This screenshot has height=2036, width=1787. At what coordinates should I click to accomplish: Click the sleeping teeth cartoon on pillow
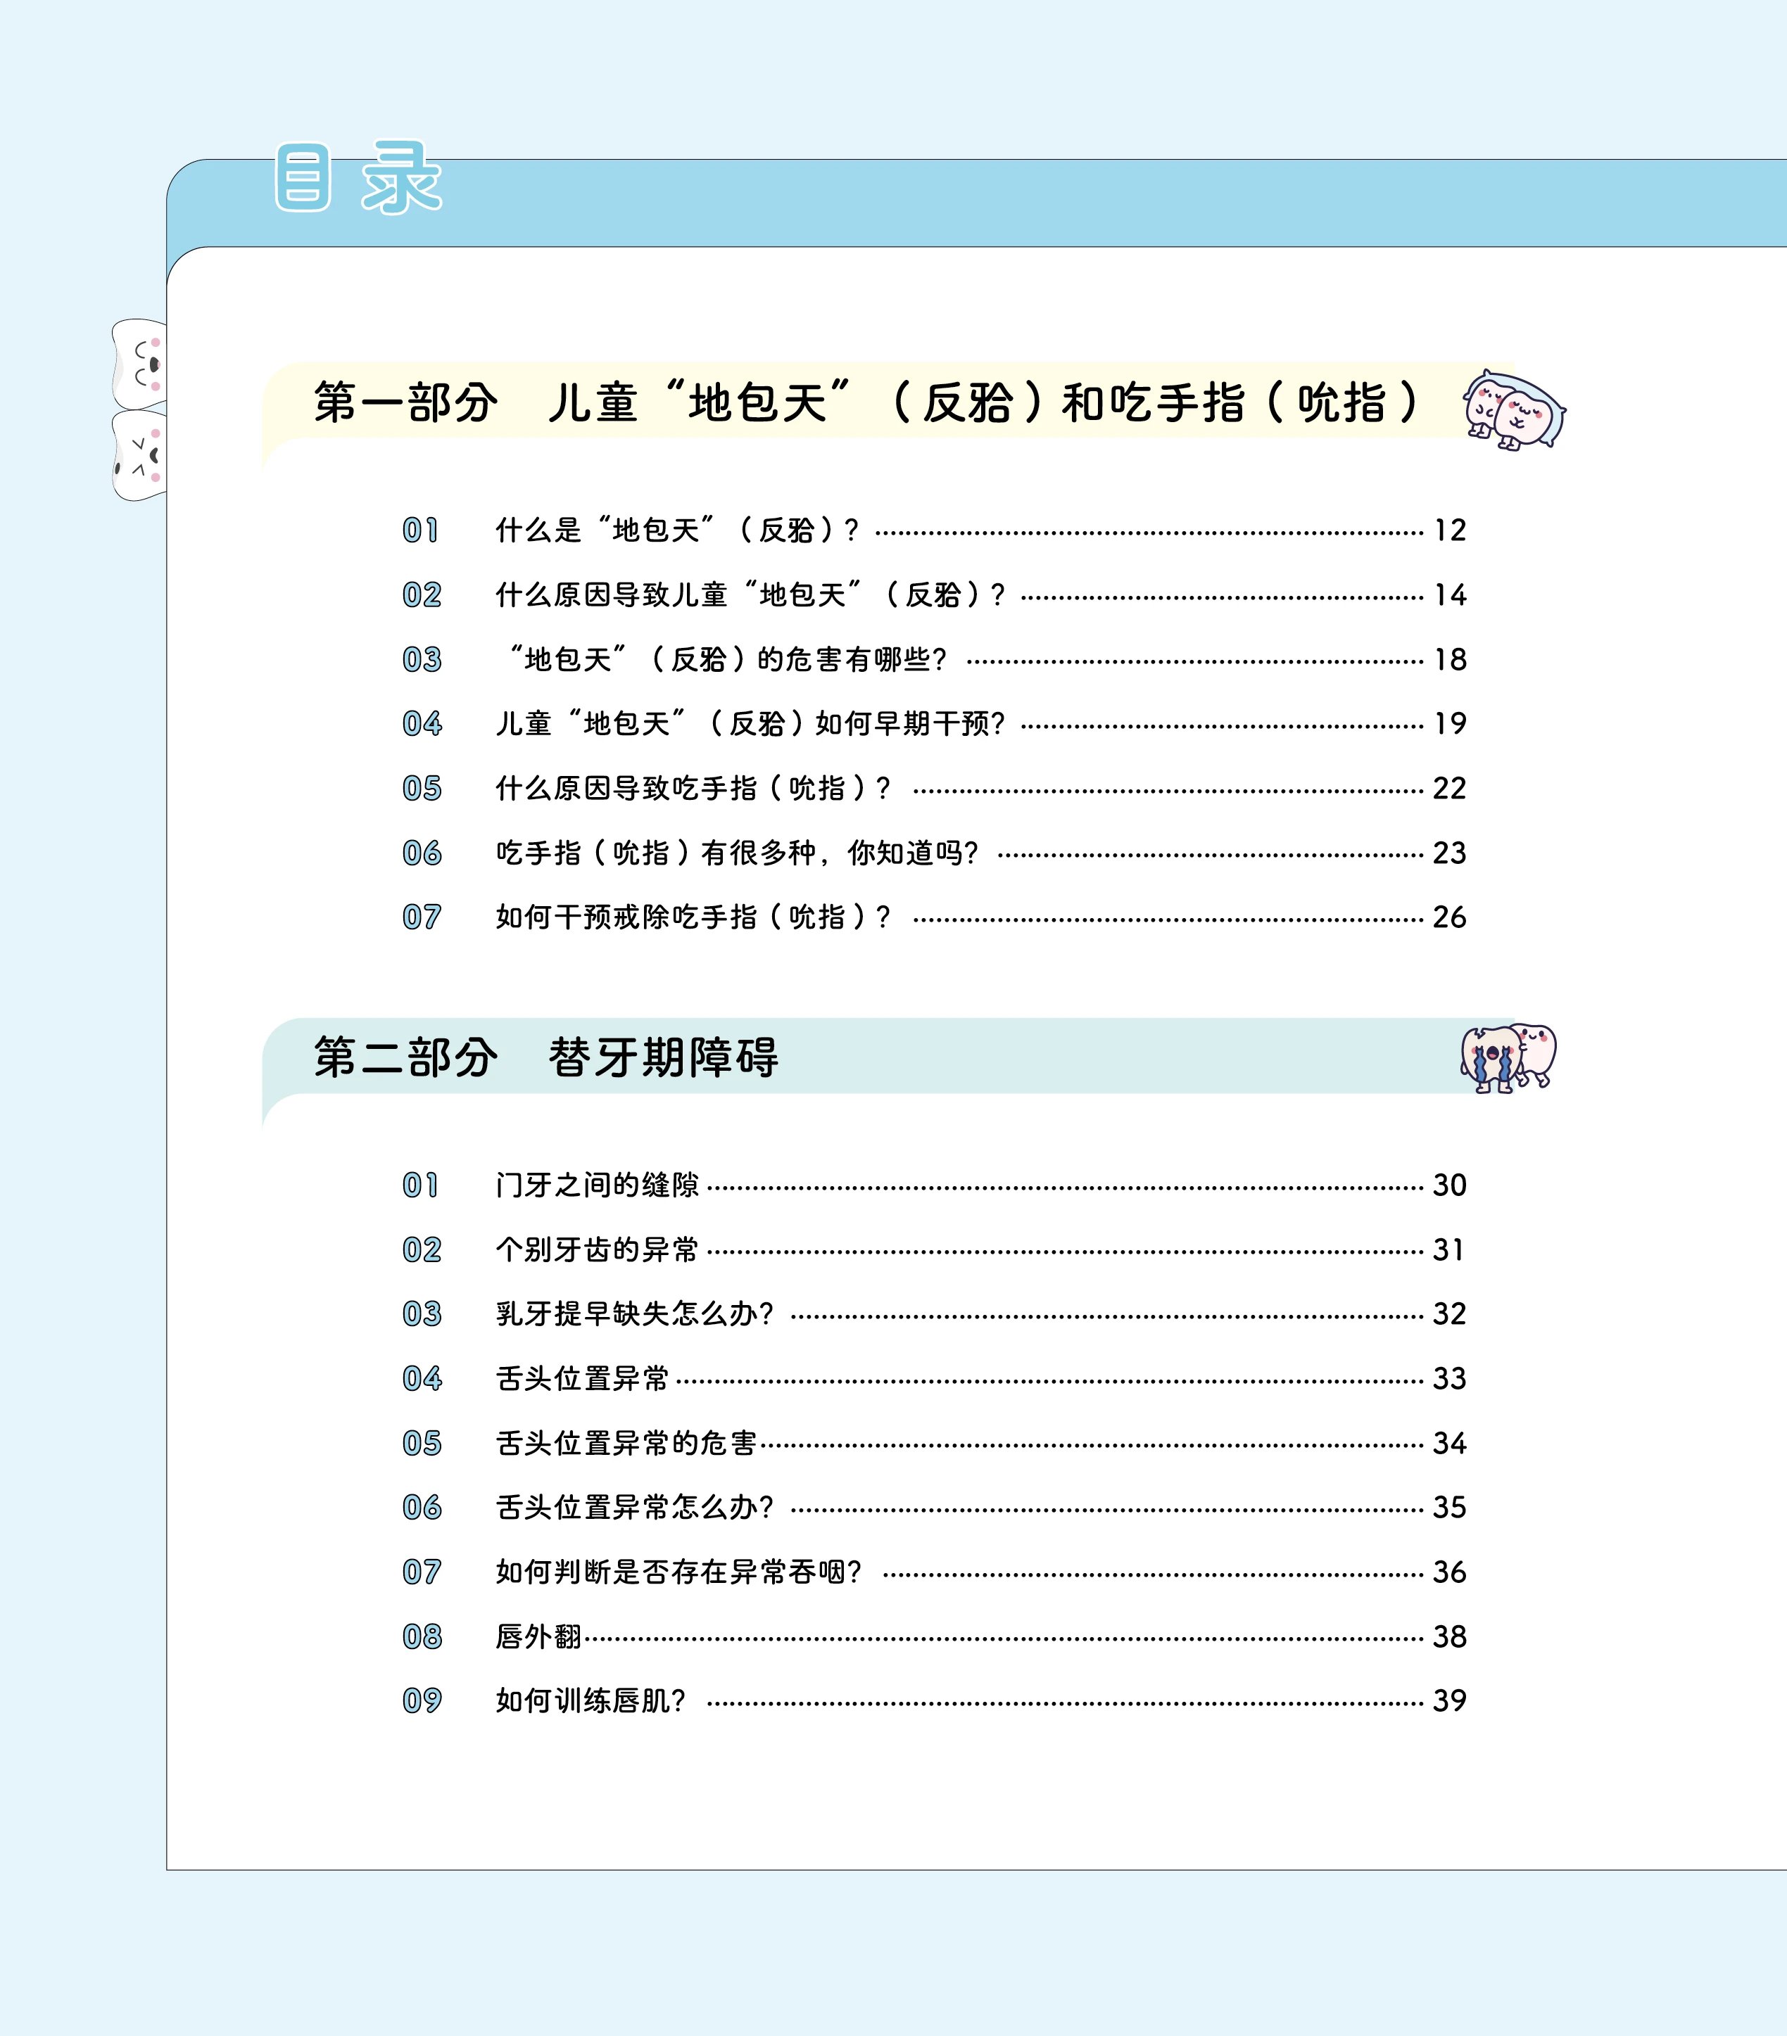coord(1513,409)
